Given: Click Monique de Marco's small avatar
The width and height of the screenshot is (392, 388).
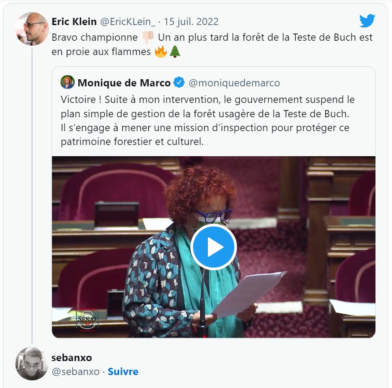Looking at the screenshot, I should [68, 82].
